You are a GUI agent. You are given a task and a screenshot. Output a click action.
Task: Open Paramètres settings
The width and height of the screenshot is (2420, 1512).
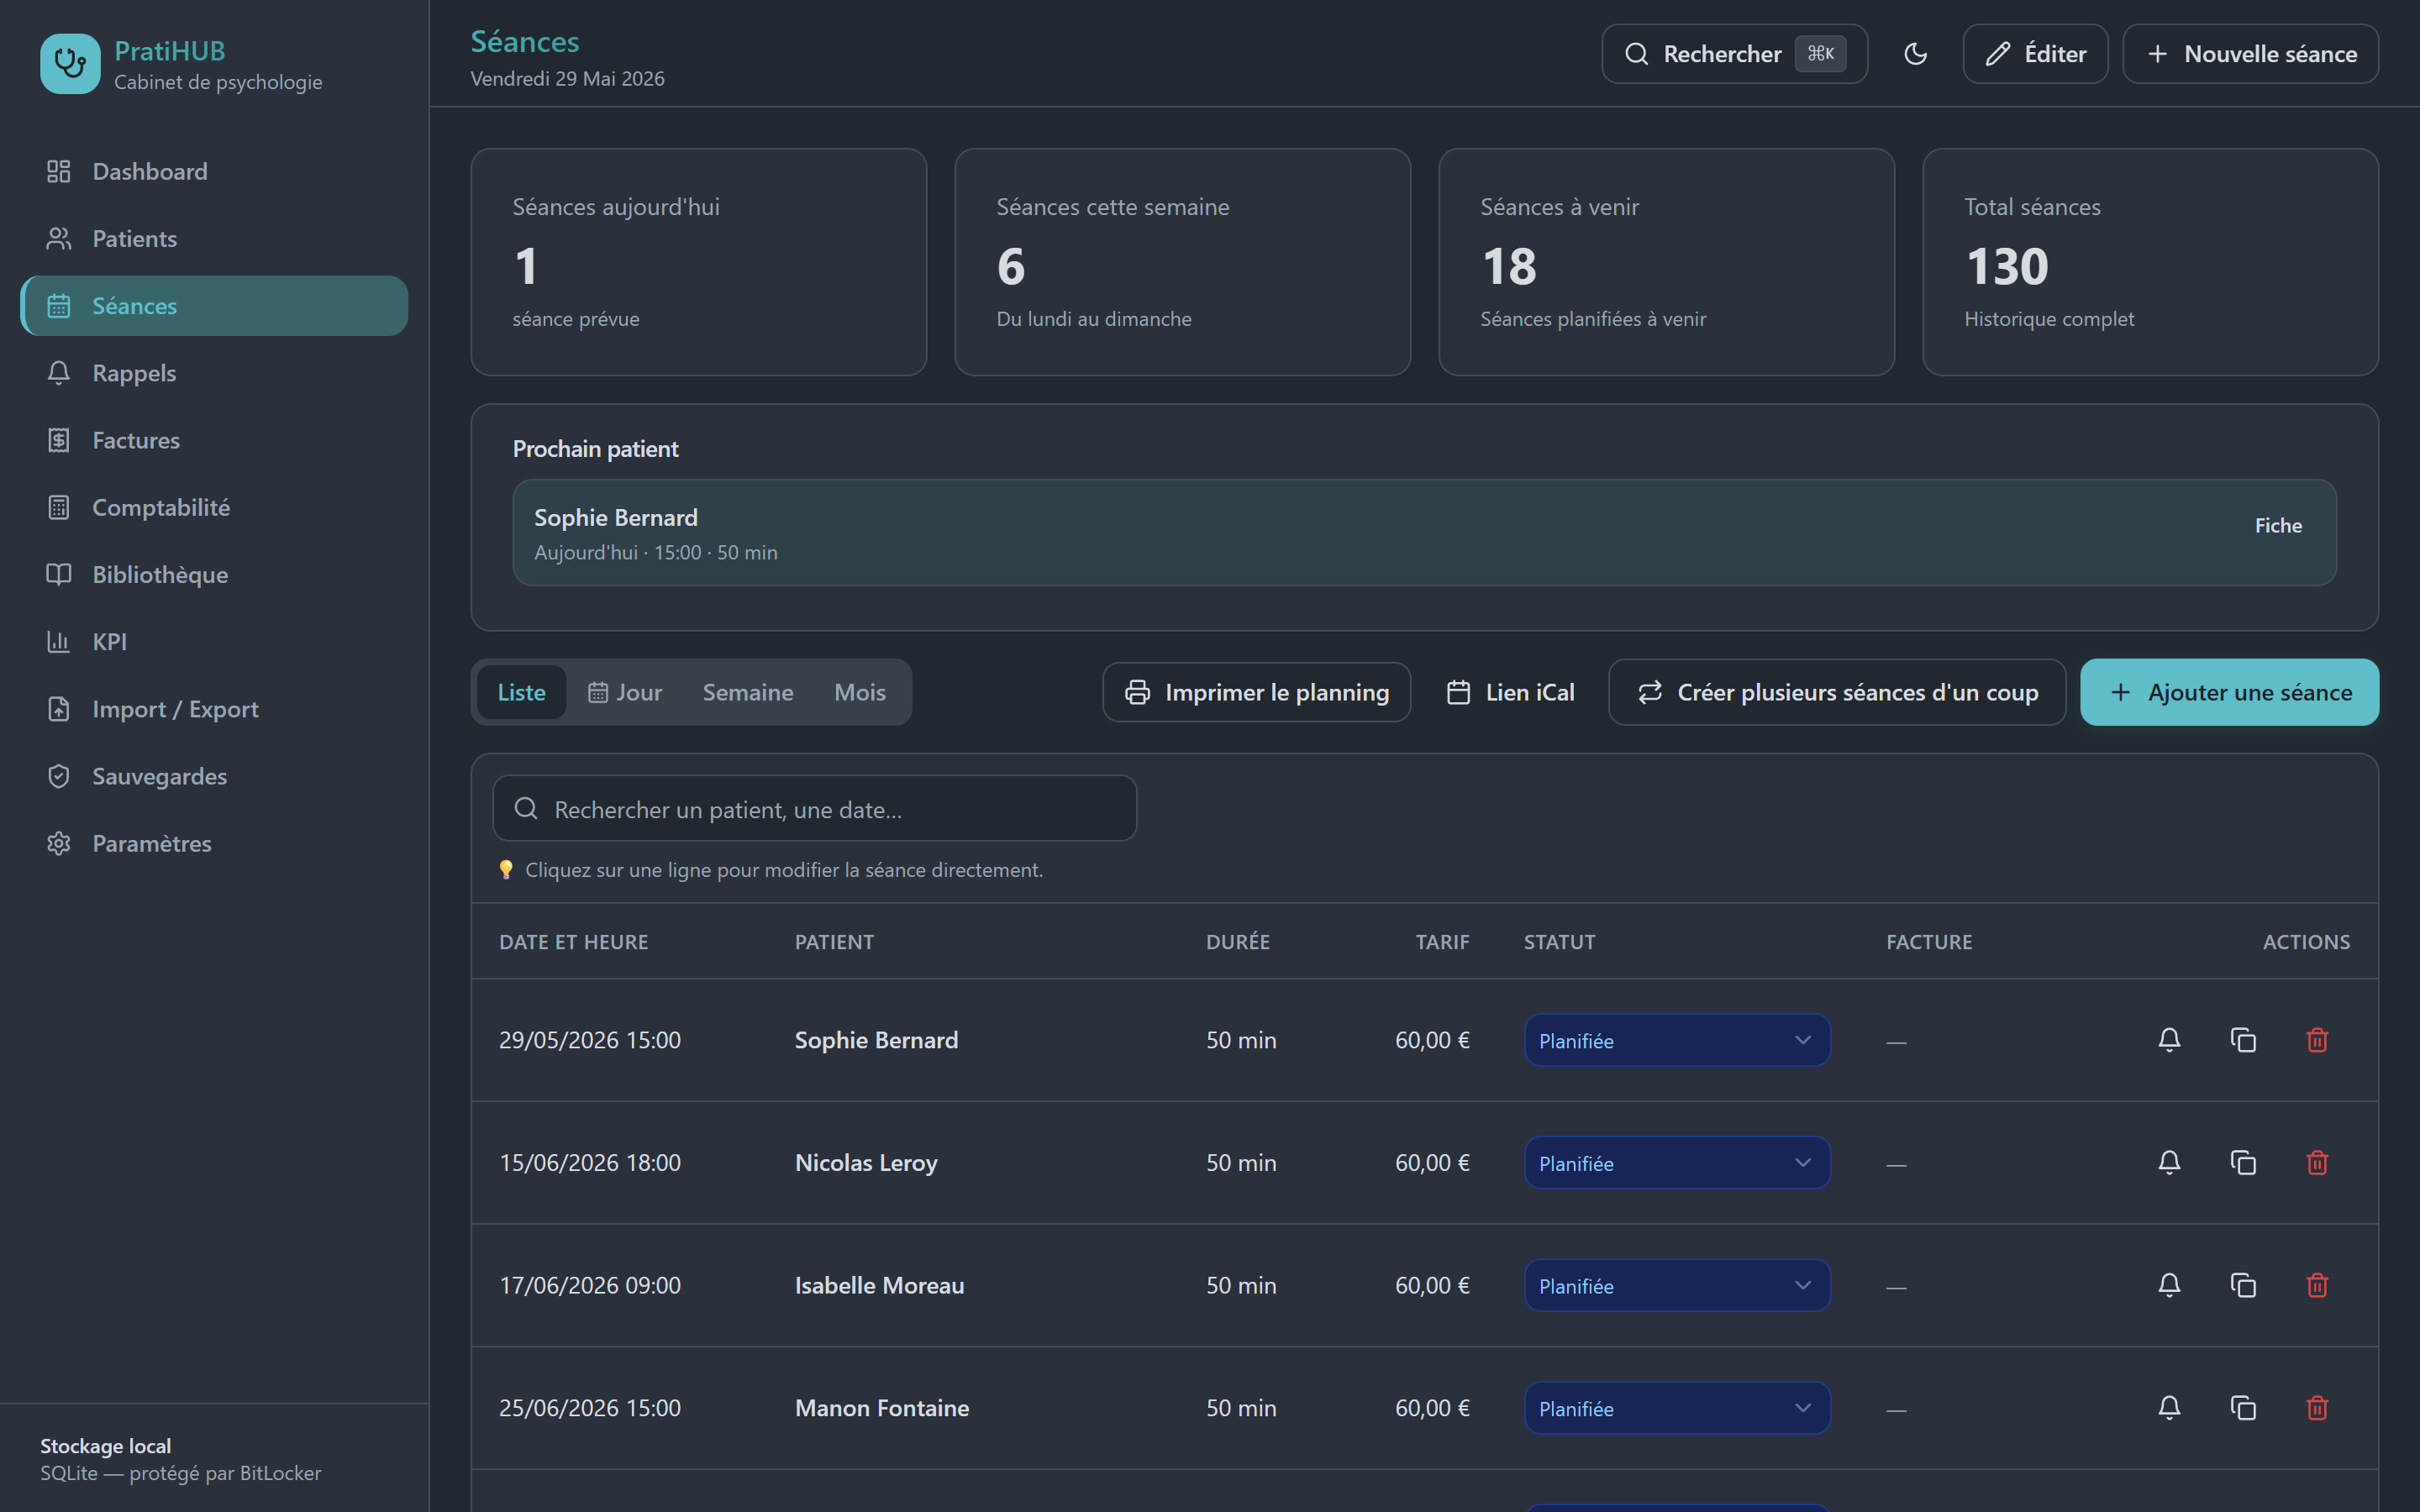point(214,843)
